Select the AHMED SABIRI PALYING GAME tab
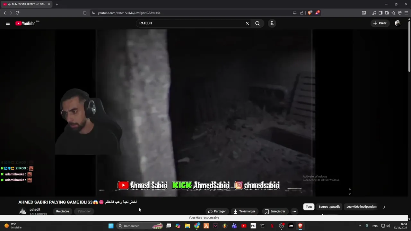The height and width of the screenshot is (231, 411). pyautogui.click(x=26, y=4)
